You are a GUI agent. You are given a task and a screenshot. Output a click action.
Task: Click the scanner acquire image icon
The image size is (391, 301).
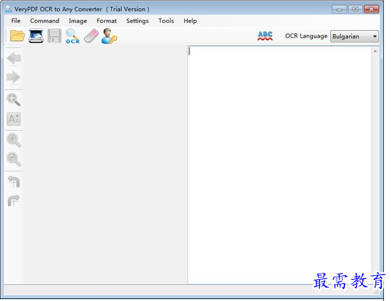36,36
